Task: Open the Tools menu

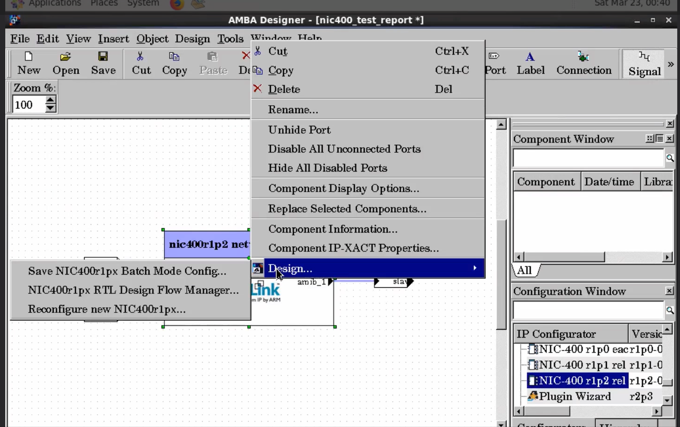Action: point(230,39)
